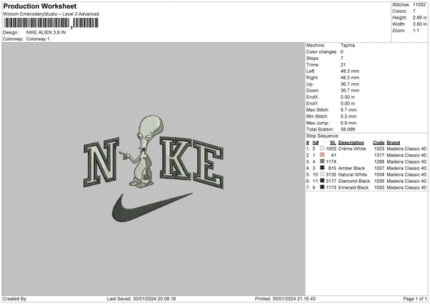Click the design name 'NIKE ALIEN 3,8 IN'
The height and width of the screenshot is (304, 430).
click(46, 32)
